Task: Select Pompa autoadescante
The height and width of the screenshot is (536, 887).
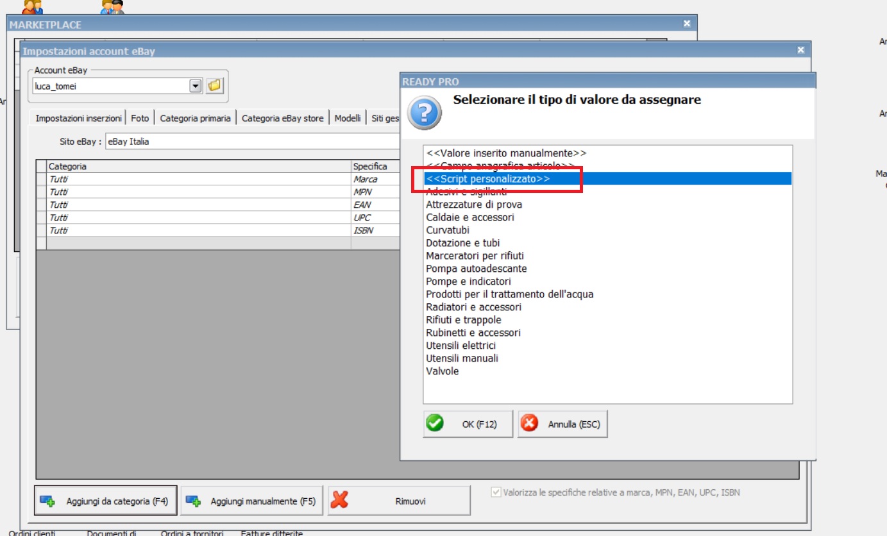Action: click(x=607, y=269)
